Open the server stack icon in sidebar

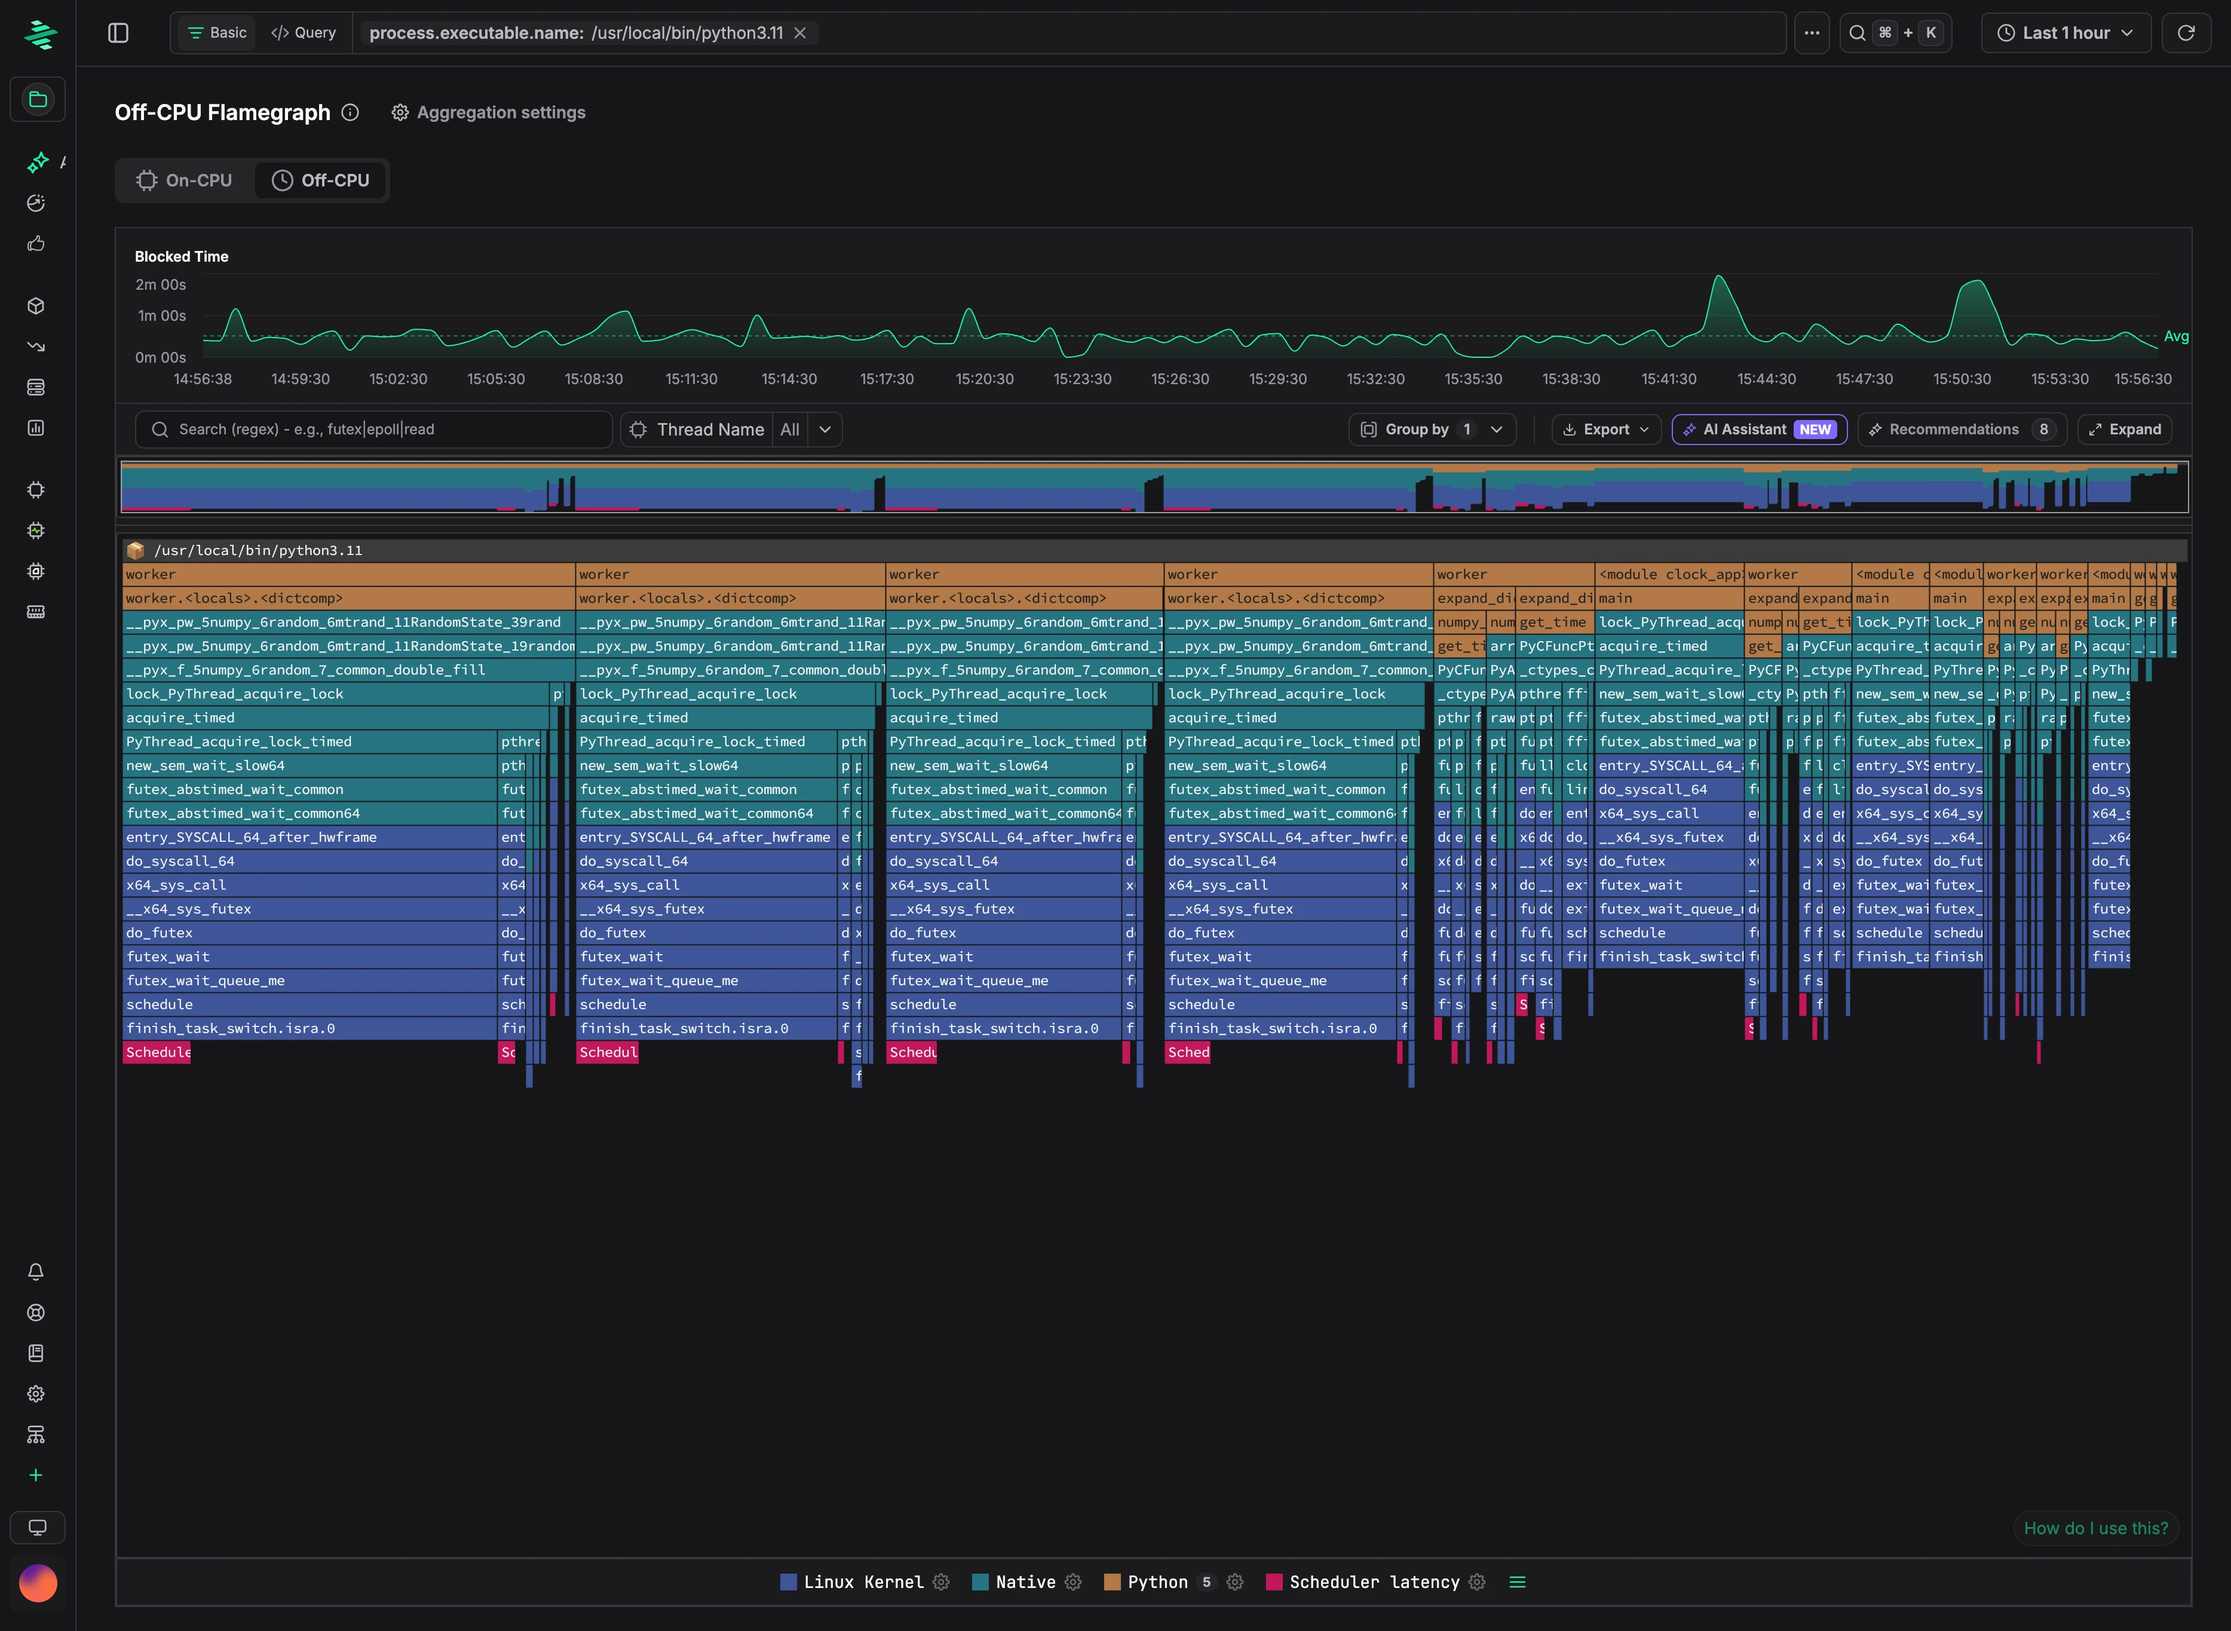pyautogui.click(x=36, y=387)
